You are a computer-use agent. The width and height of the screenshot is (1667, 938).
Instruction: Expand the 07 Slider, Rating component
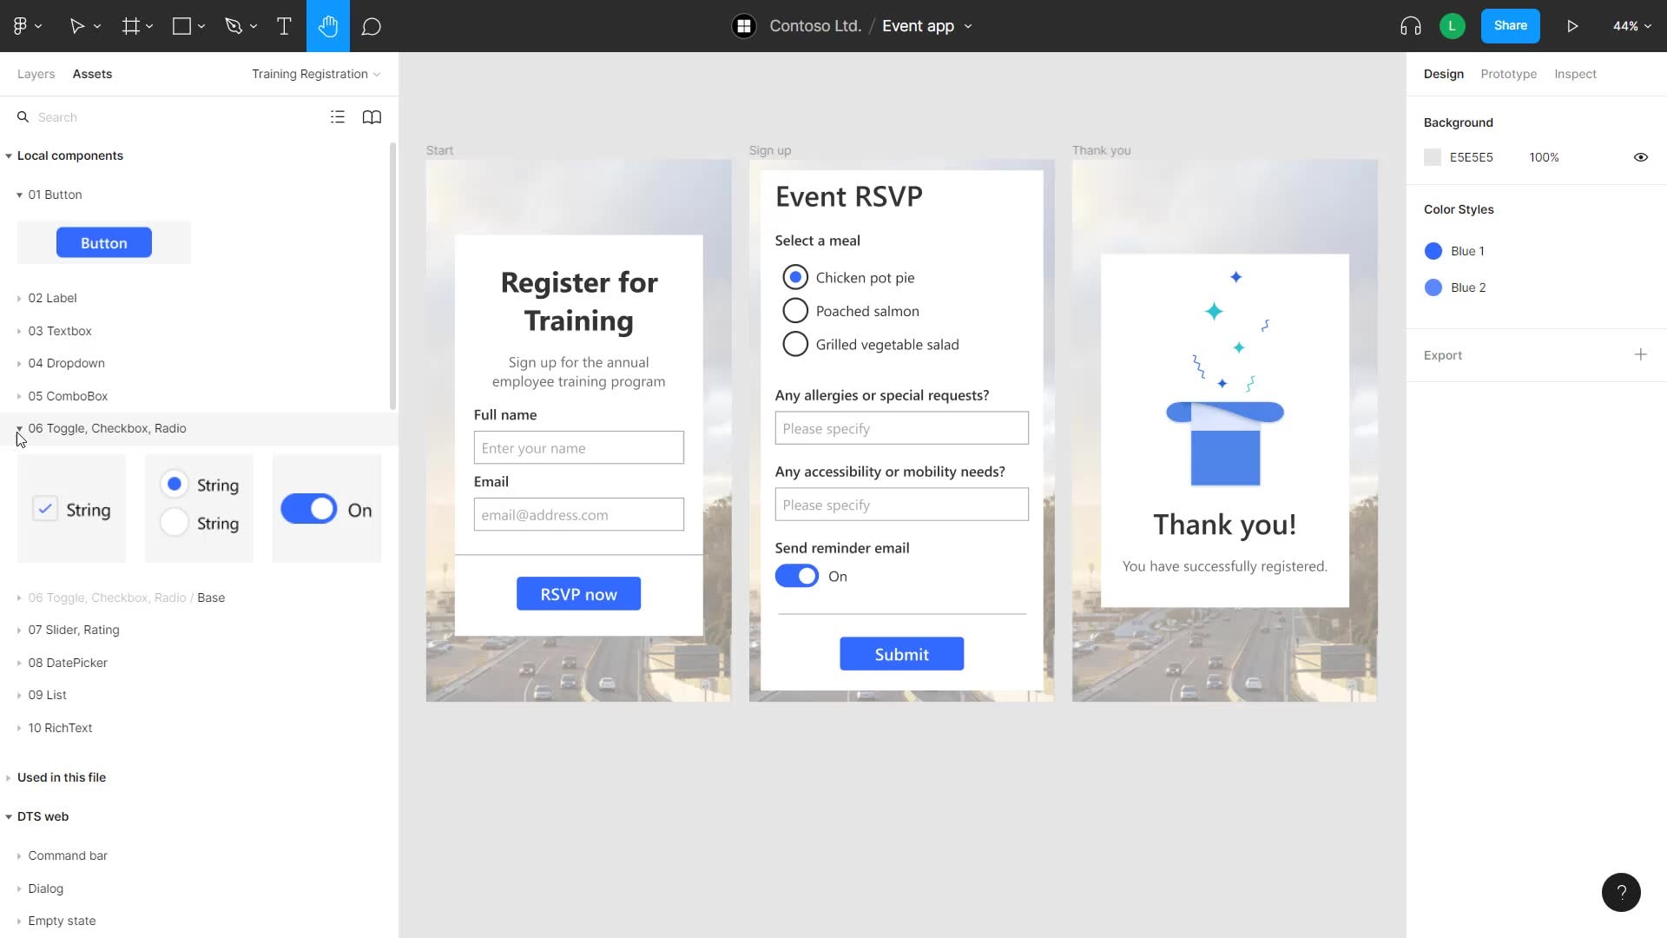(x=19, y=630)
